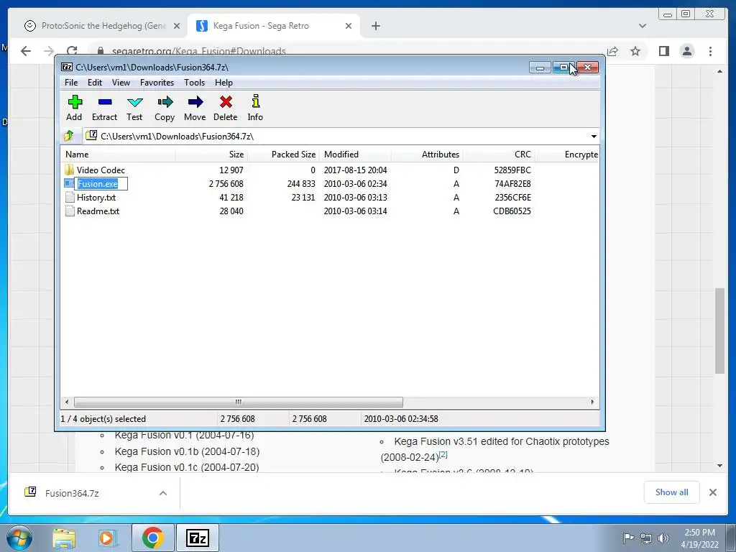Click the Chrome page vertical scrollbar thumb

719,331
